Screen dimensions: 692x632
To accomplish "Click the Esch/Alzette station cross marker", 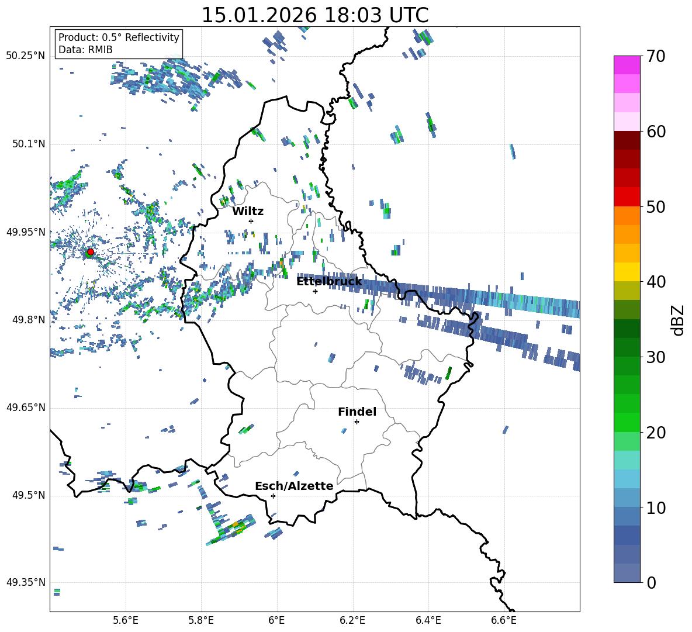I will [273, 496].
